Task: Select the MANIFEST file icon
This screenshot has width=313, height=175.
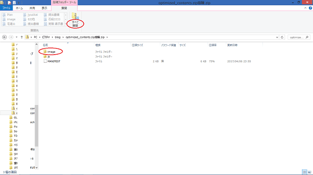Action: point(45,61)
